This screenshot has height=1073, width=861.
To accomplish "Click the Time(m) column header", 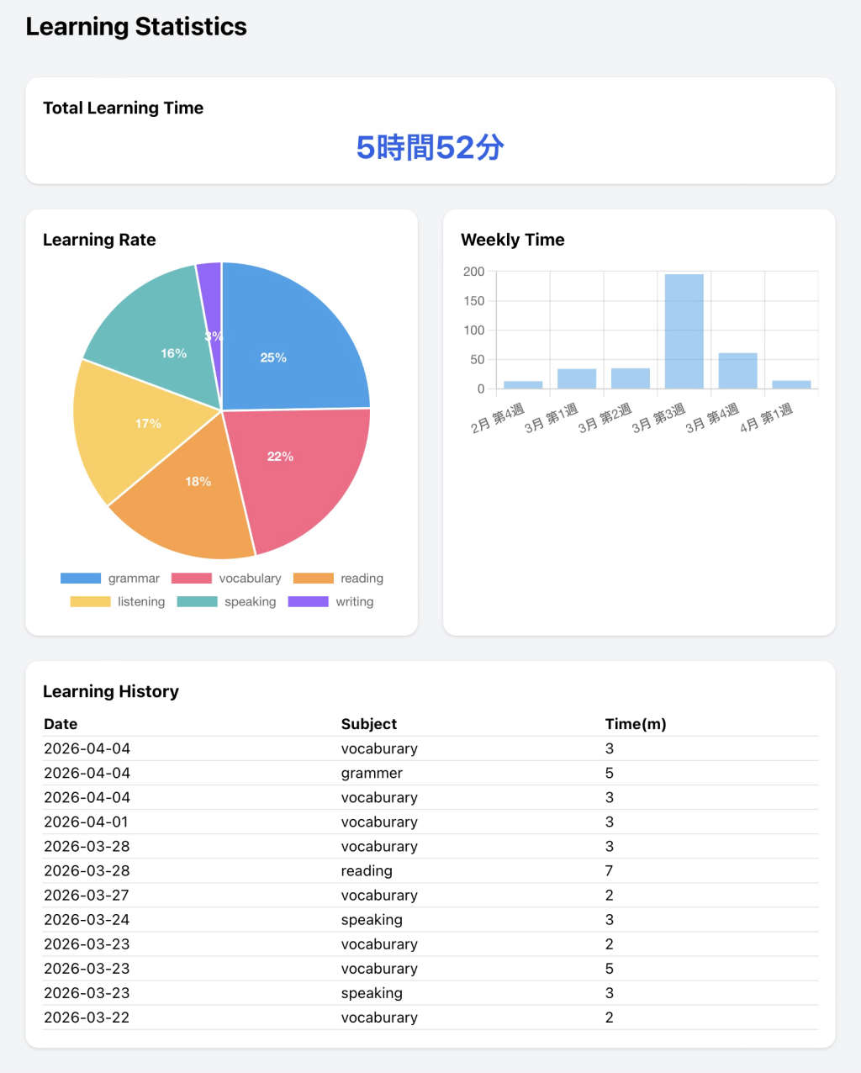I will coord(635,724).
